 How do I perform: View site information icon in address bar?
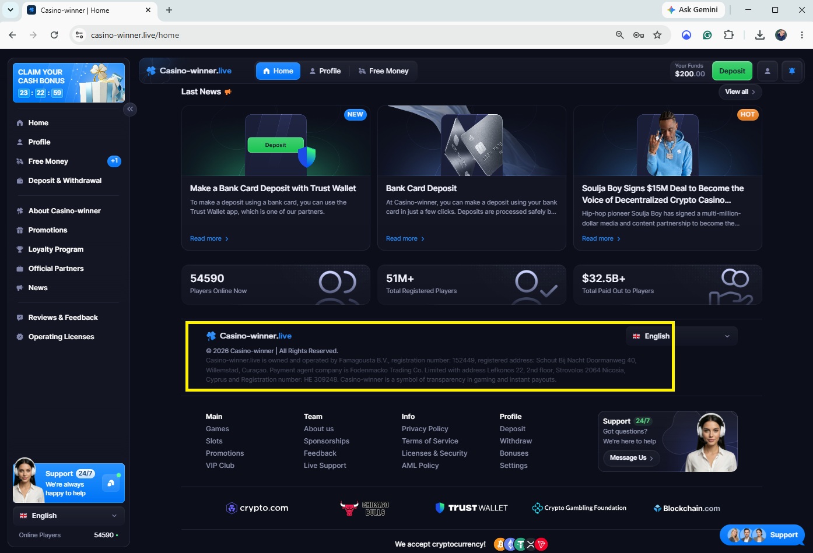[x=80, y=35]
